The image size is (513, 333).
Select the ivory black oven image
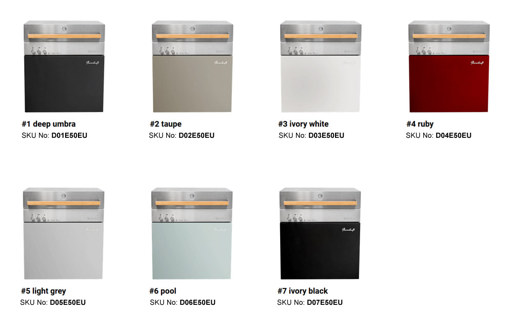tap(320, 234)
